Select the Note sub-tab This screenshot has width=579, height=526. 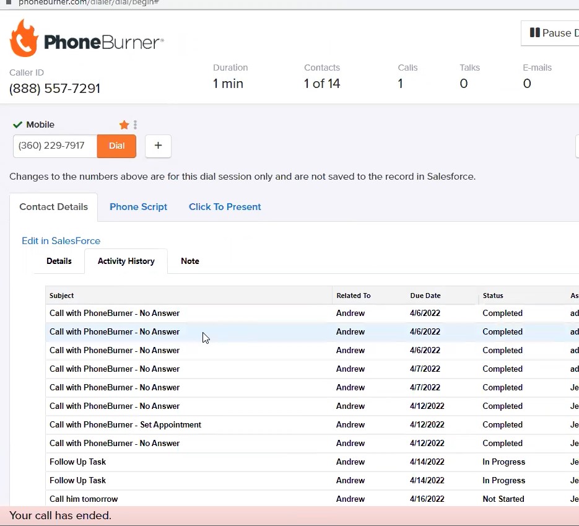[x=189, y=261]
